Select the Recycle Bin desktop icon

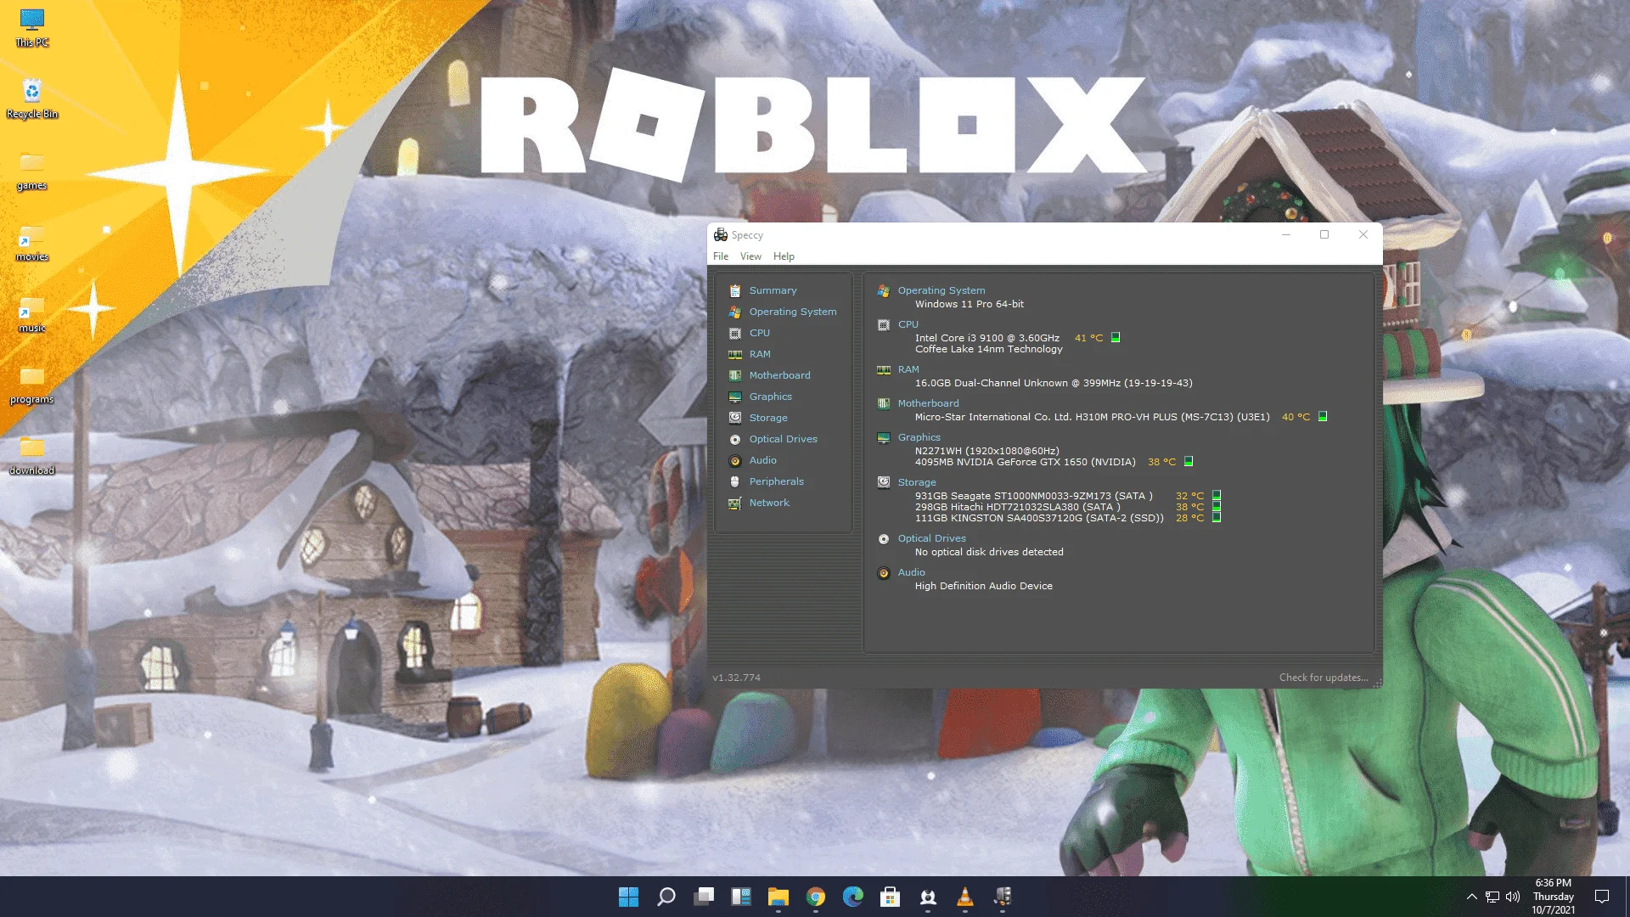click(32, 98)
